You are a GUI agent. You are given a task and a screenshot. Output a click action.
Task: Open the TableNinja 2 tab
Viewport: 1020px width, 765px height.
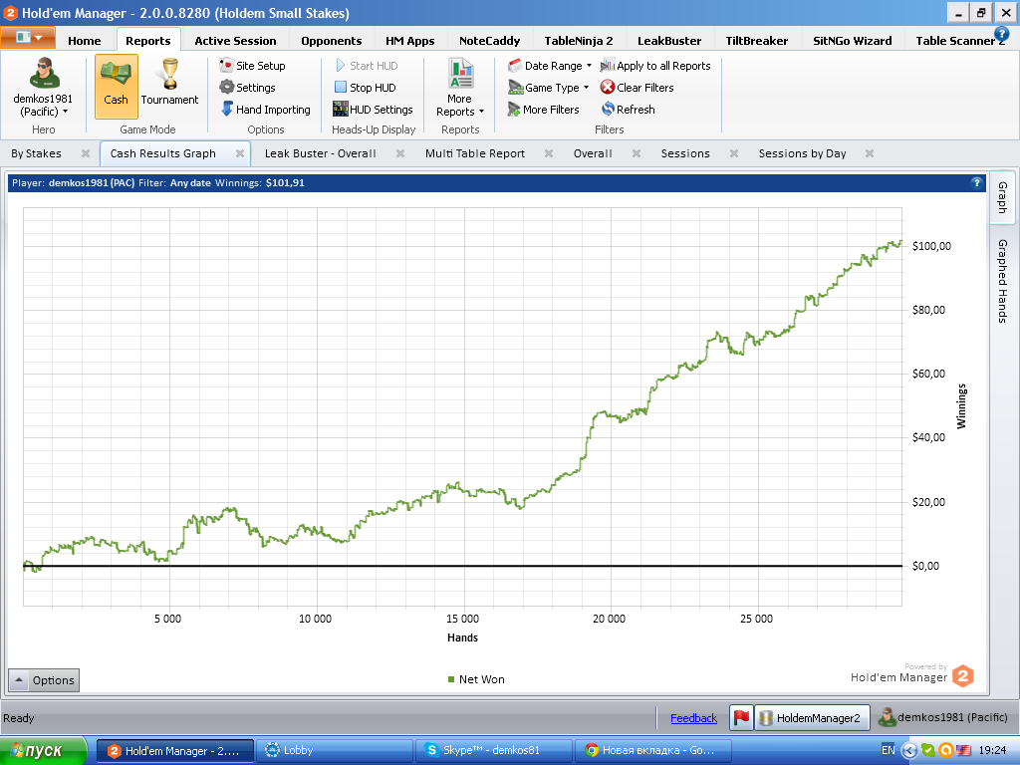(x=579, y=40)
